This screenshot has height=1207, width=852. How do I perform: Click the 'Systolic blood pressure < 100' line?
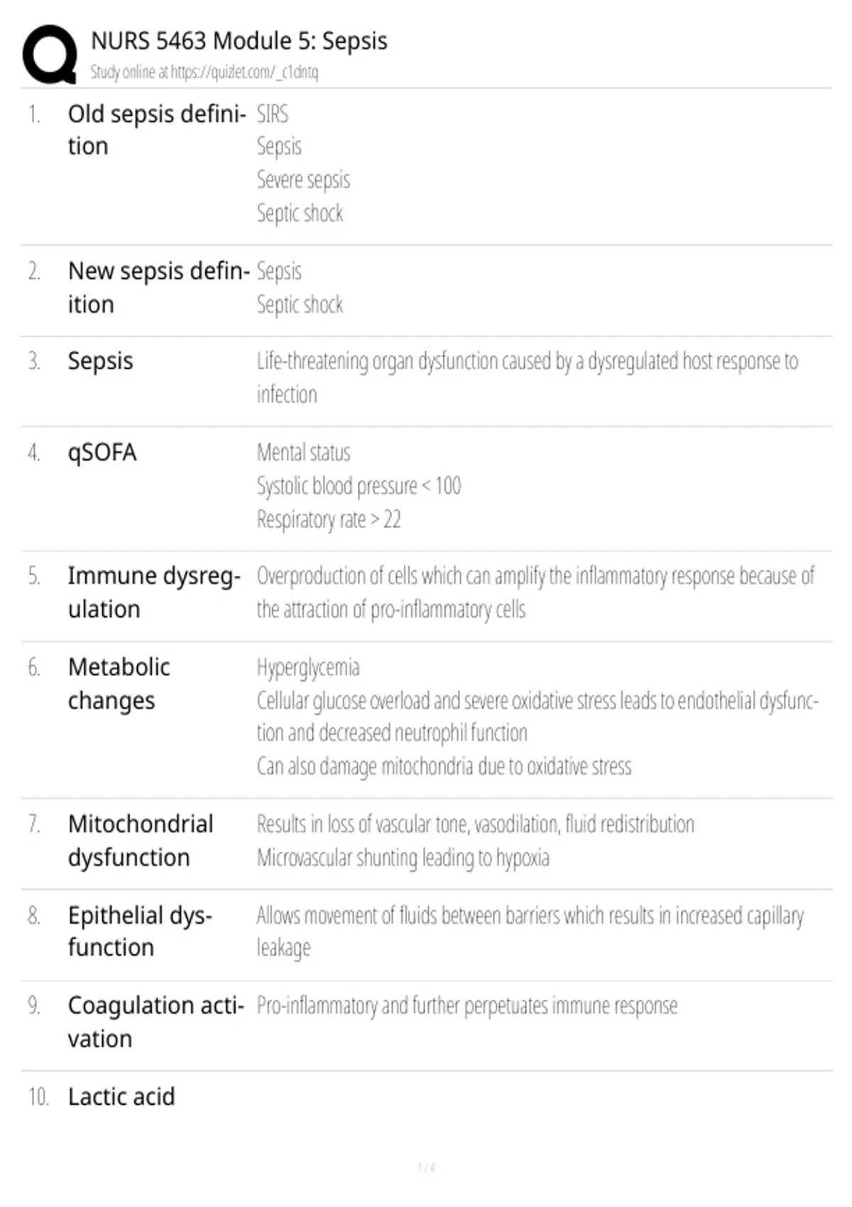[359, 486]
